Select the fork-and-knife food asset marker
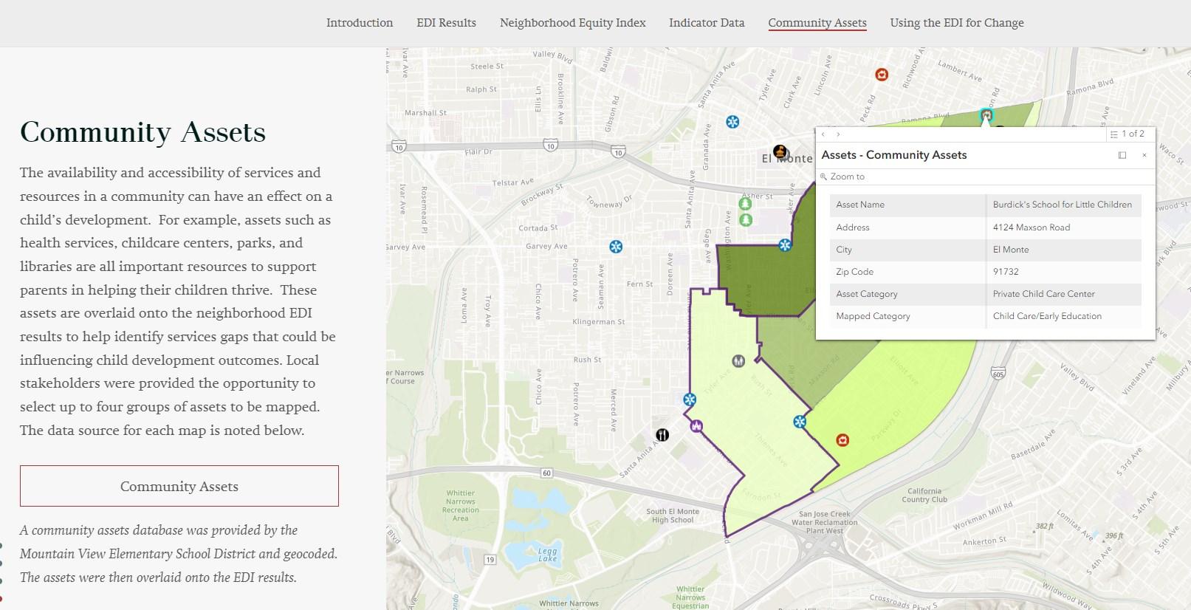Image resolution: width=1191 pixels, height=610 pixels. (662, 435)
